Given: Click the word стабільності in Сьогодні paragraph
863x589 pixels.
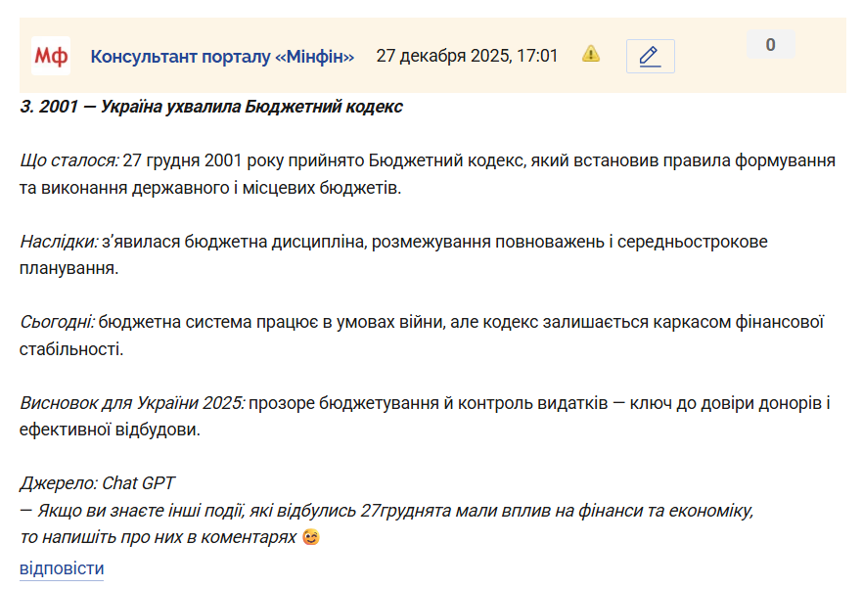Looking at the screenshot, I should click(x=69, y=348).
